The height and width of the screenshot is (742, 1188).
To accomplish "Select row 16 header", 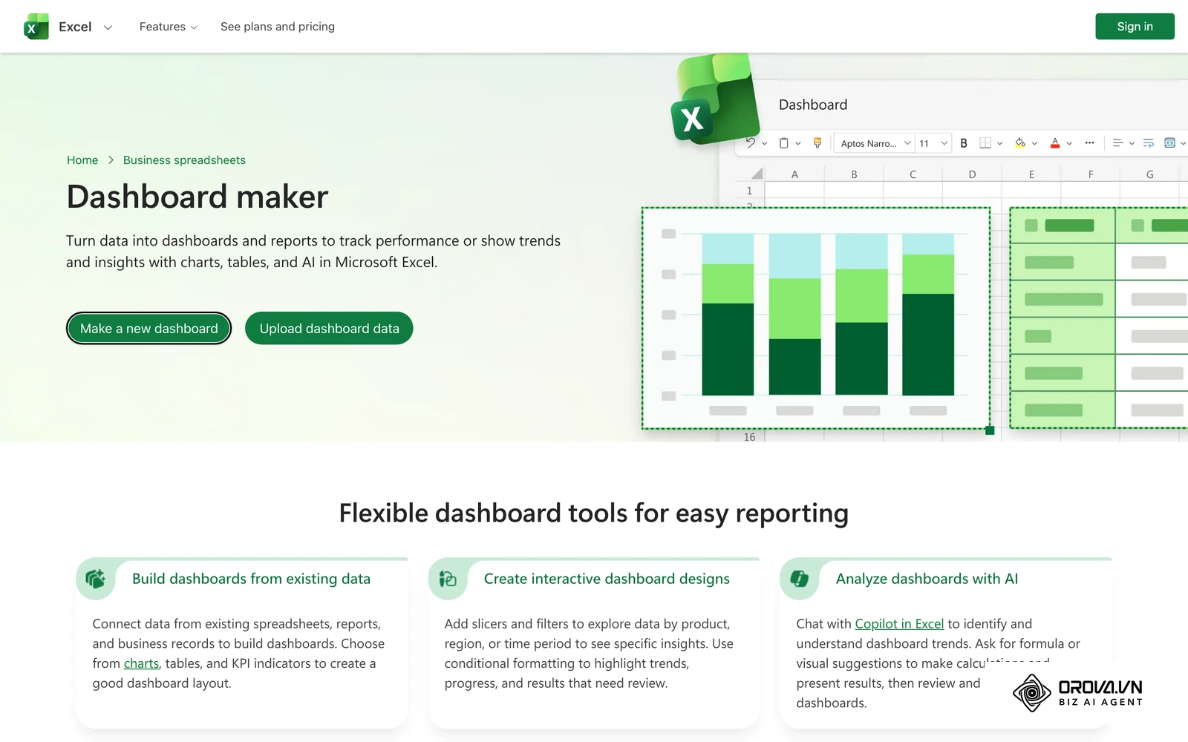I will pyautogui.click(x=749, y=437).
